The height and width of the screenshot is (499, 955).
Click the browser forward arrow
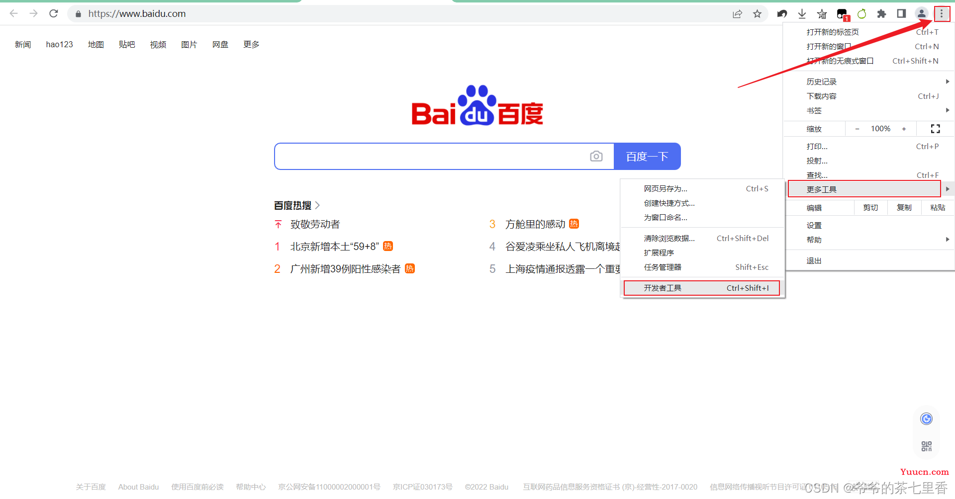[33, 13]
